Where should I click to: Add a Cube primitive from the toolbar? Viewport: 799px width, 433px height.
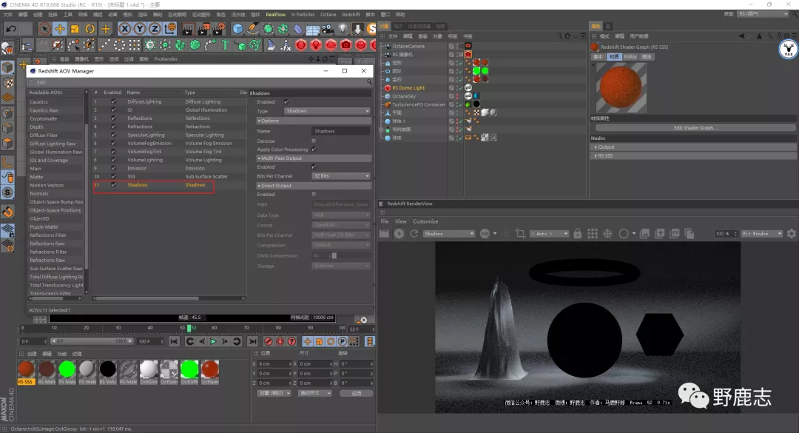coord(237,29)
